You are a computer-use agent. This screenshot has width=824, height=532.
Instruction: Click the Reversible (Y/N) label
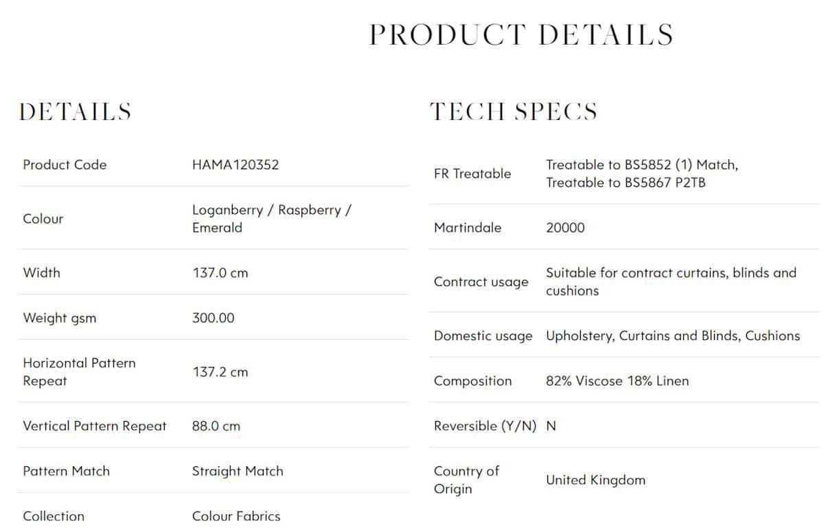coord(485,426)
